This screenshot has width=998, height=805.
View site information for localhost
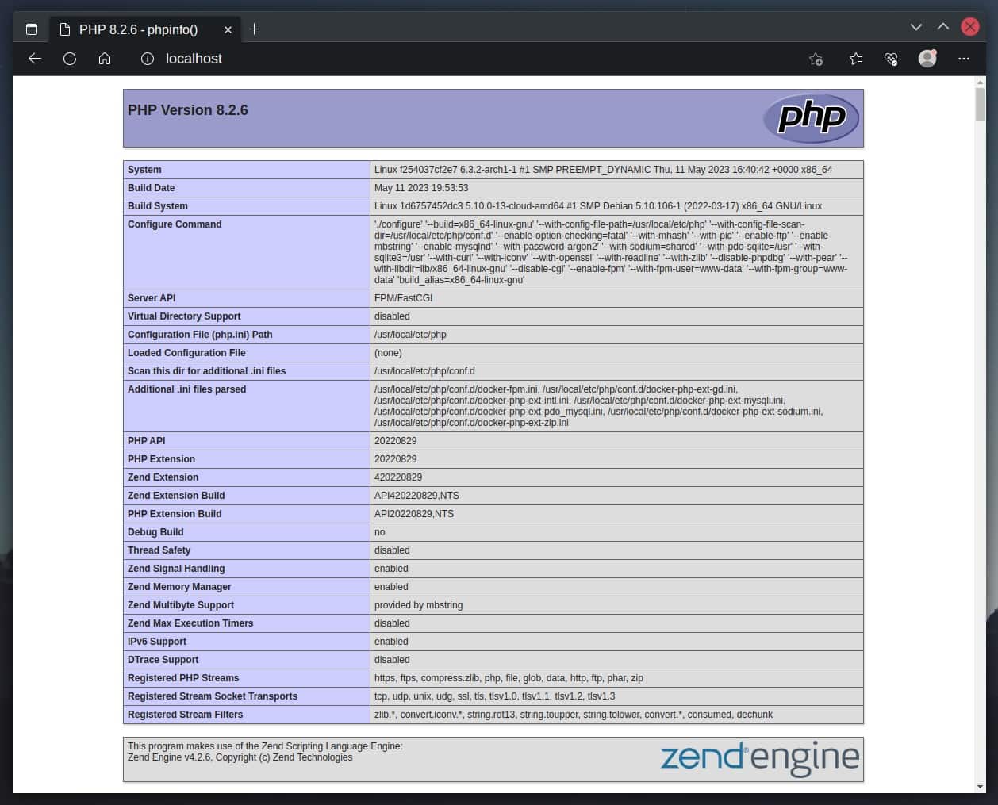click(x=147, y=59)
